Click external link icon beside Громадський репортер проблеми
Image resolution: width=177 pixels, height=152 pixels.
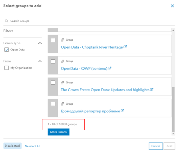point(122,111)
